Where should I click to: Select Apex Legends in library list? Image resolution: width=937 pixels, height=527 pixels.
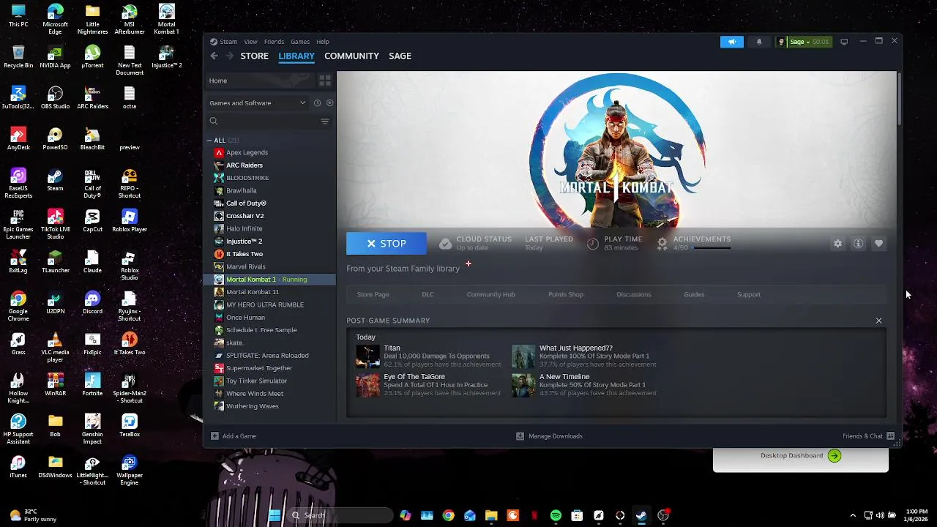[247, 152]
